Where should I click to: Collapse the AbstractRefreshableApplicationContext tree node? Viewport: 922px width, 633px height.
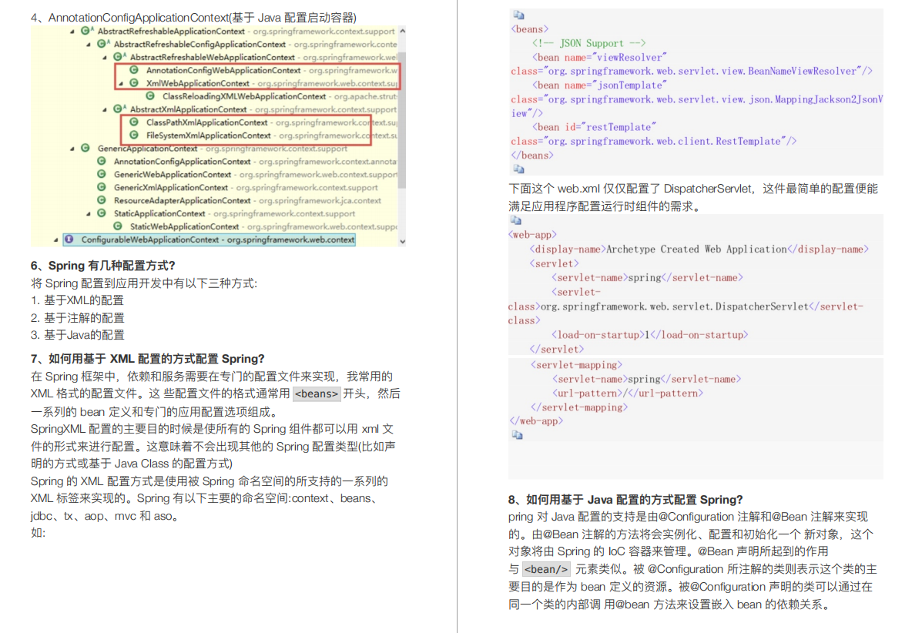(72, 32)
